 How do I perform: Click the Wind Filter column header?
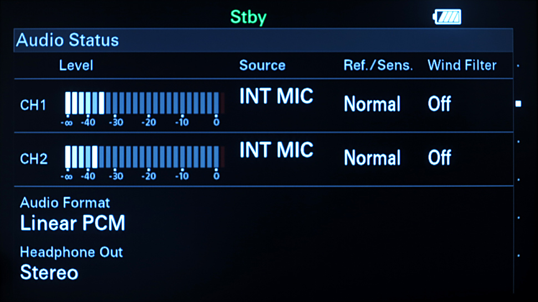462,65
